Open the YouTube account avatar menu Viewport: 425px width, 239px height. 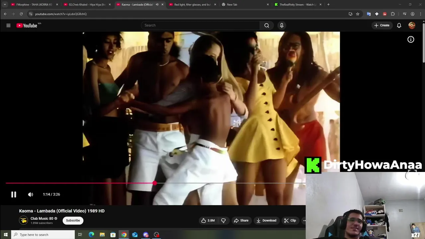[412, 25]
